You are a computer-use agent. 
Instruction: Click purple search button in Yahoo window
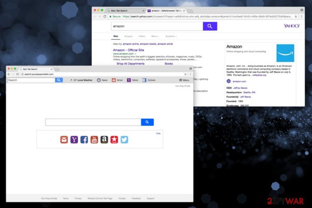pos(210,26)
